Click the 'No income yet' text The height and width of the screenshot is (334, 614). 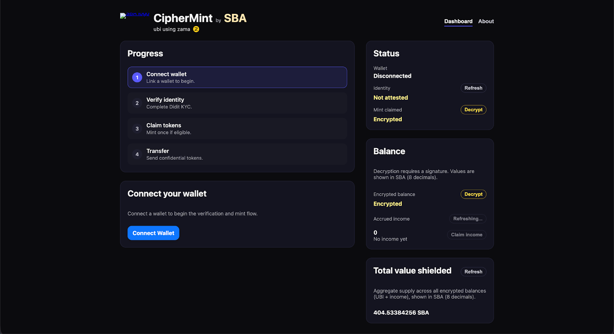click(390, 239)
